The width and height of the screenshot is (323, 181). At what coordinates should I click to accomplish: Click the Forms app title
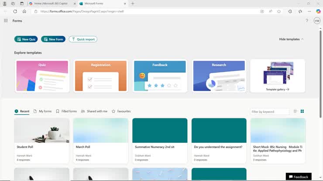17,21
